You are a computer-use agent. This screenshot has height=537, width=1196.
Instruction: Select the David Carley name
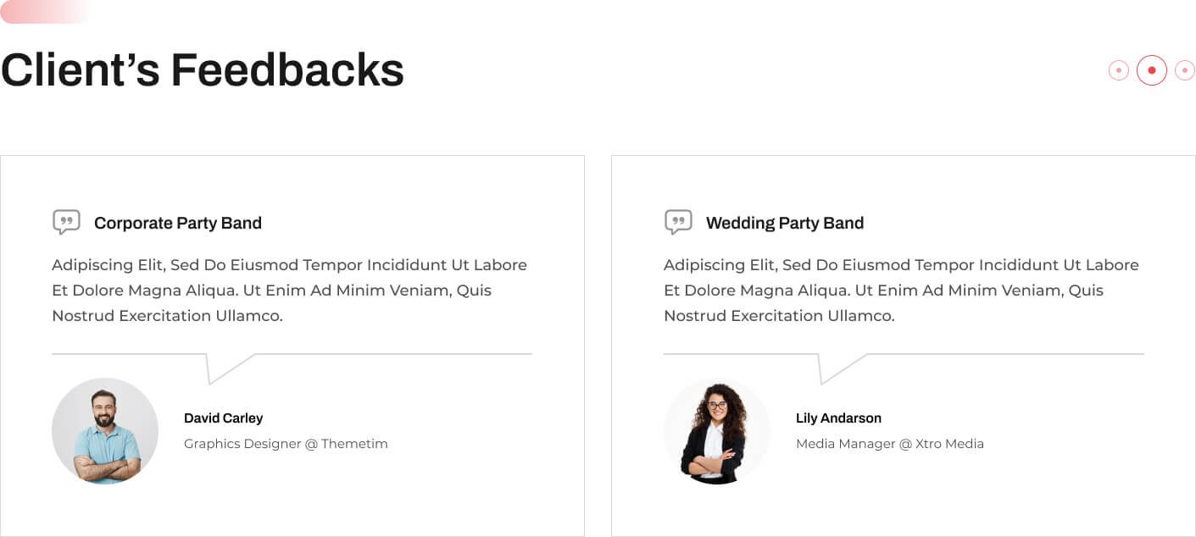(223, 418)
